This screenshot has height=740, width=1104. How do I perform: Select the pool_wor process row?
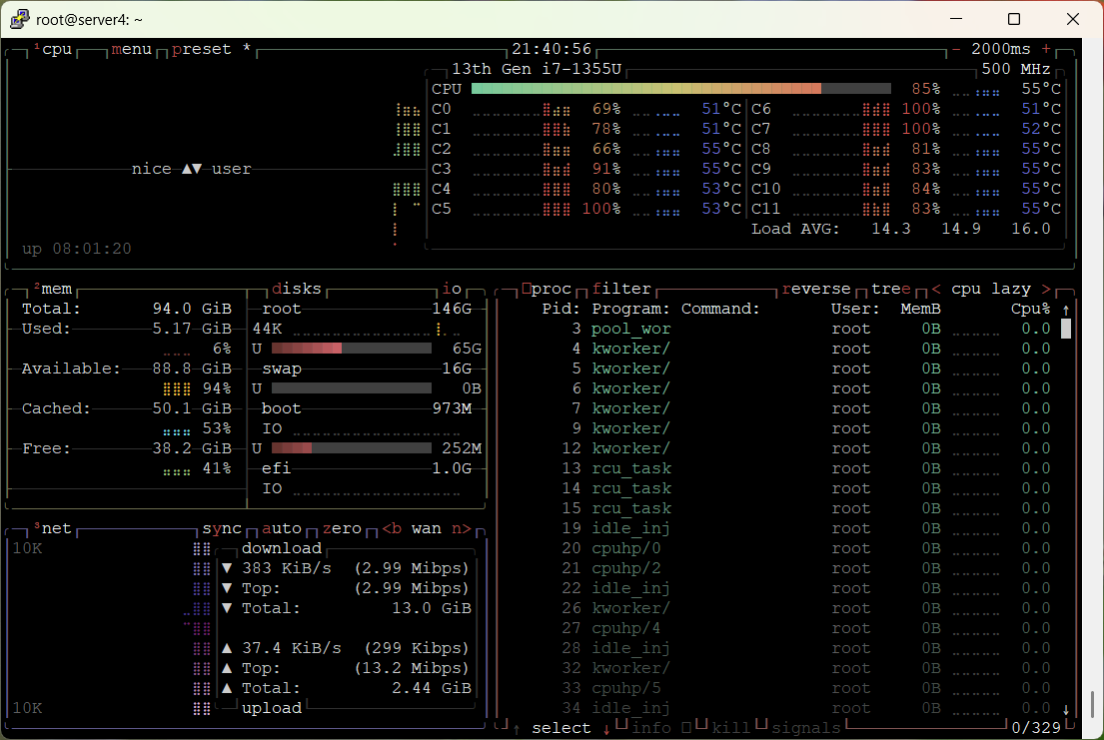point(630,329)
